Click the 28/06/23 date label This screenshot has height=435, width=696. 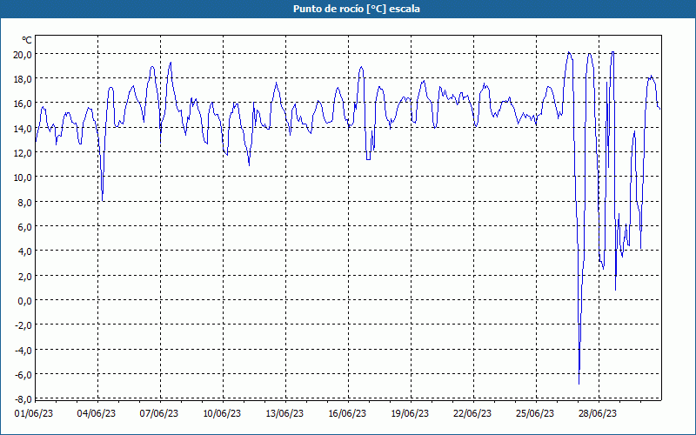[598, 413]
